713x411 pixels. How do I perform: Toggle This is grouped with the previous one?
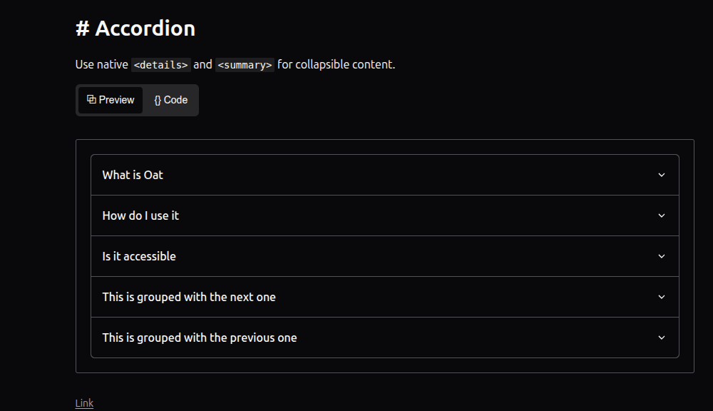click(x=200, y=338)
